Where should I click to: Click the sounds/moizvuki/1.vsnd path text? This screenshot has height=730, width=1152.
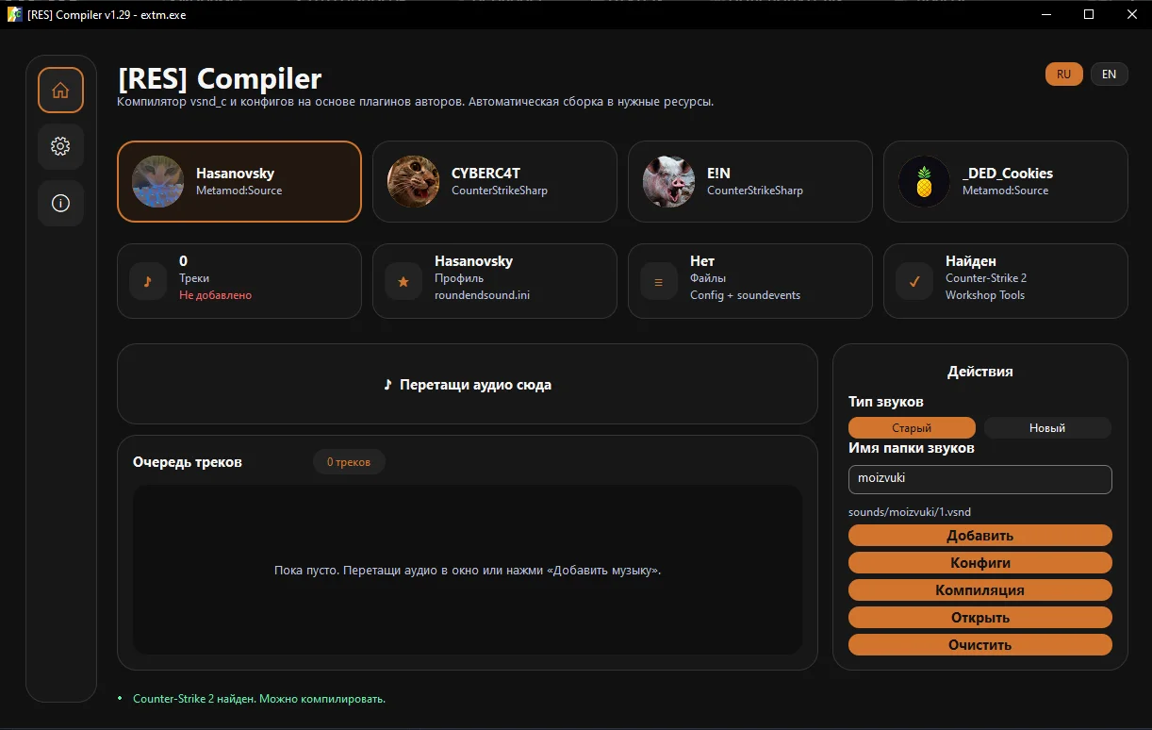(x=910, y=512)
